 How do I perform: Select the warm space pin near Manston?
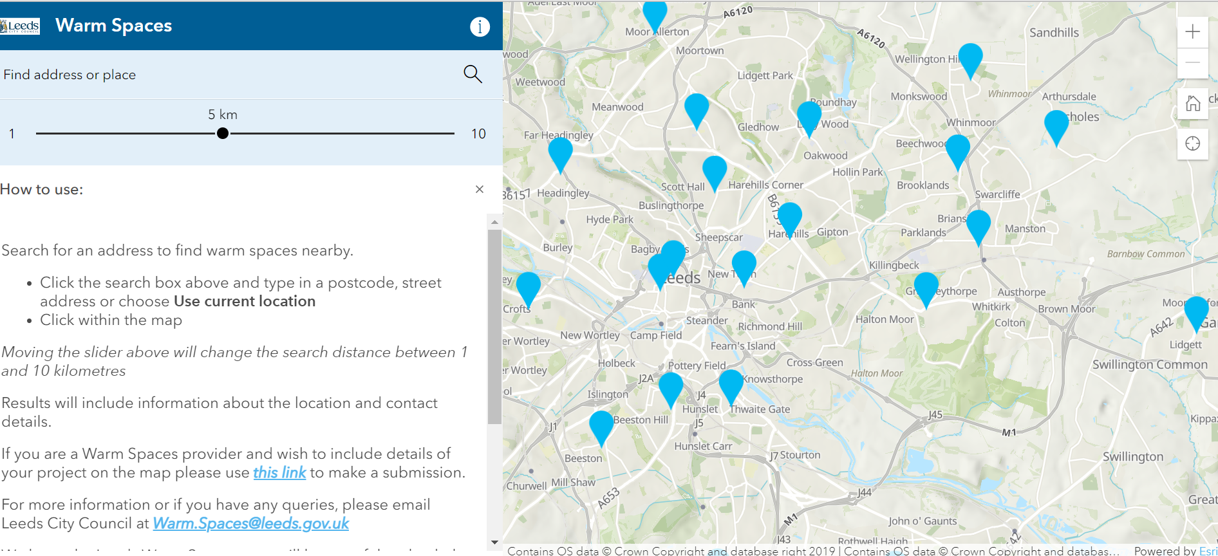click(978, 225)
